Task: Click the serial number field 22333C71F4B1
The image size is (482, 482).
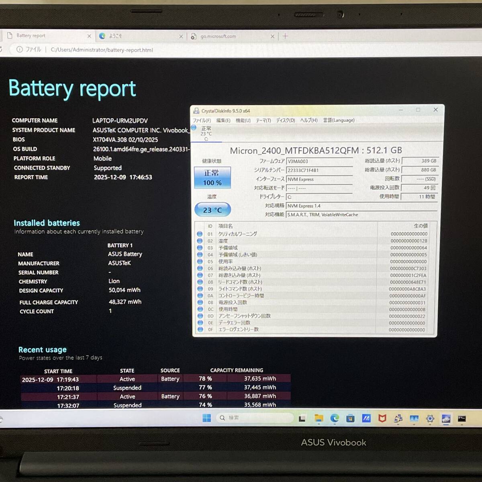Action: [x=319, y=170]
